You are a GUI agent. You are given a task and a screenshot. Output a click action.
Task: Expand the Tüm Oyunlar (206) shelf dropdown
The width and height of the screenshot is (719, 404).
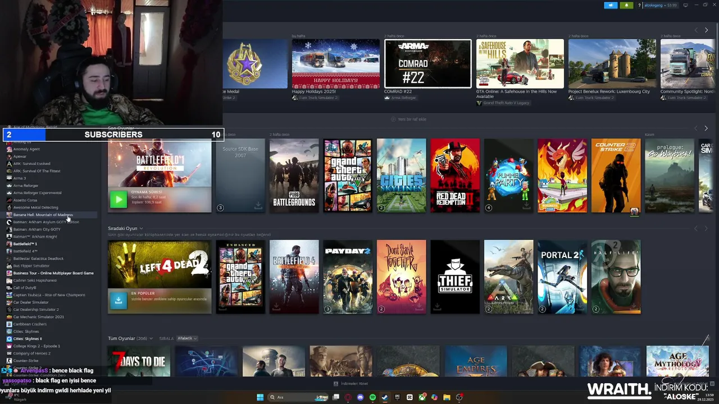(151, 338)
